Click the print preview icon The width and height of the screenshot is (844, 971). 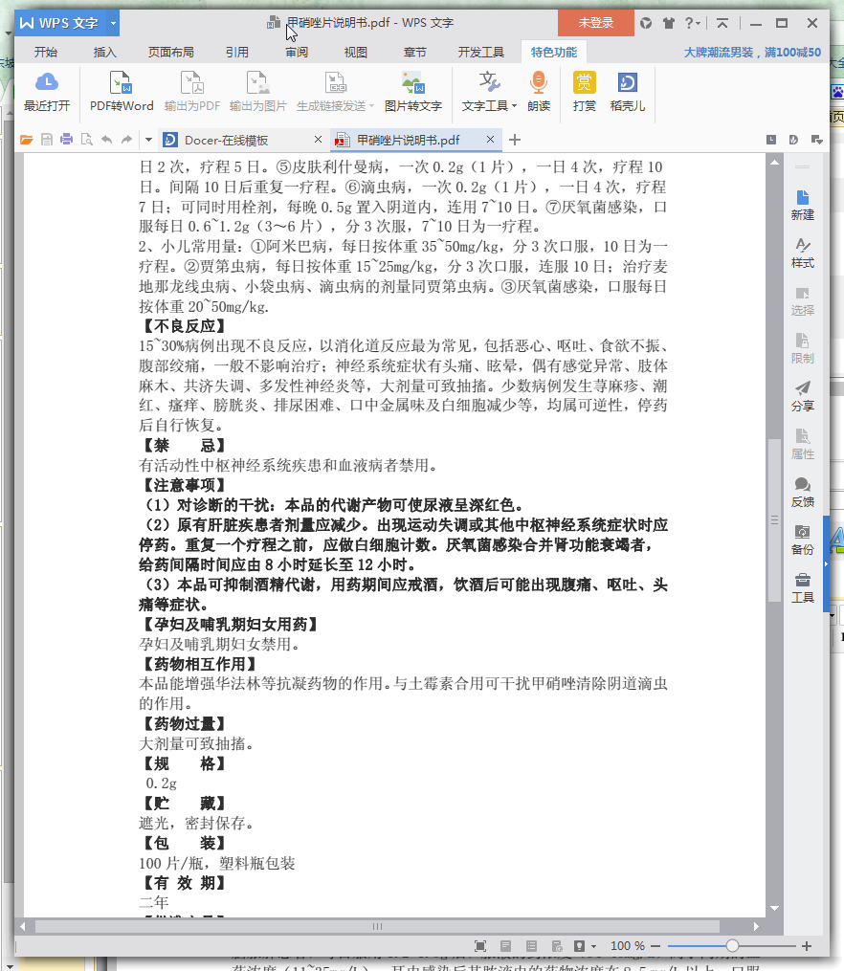click(x=87, y=140)
